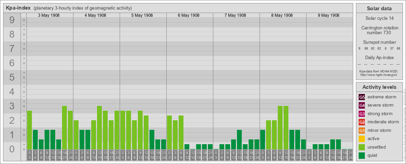Click the 'minor storm' legend label
406x164 pixels.
click(379, 130)
